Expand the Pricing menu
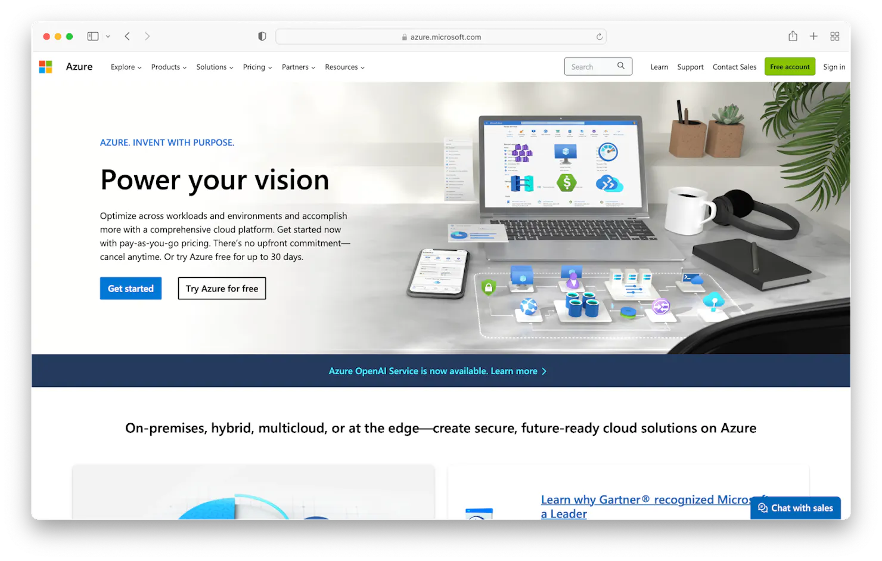882x561 pixels. pos(257,67)
